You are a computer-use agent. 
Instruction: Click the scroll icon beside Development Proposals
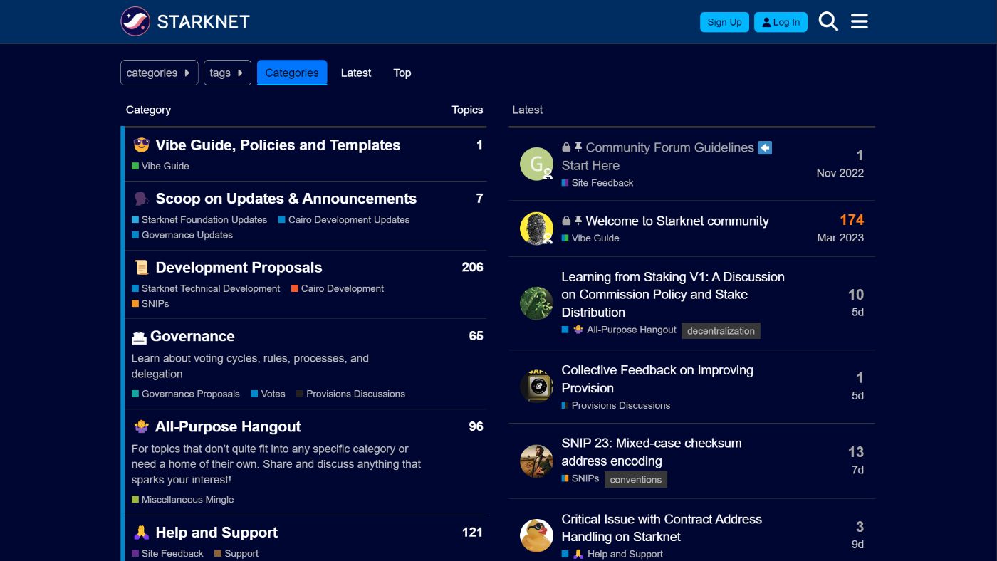141,268
